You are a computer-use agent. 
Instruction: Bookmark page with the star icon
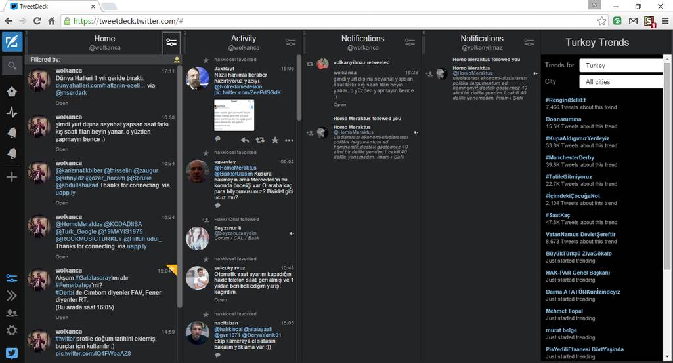pyautogui.click(x=601, y=21)
